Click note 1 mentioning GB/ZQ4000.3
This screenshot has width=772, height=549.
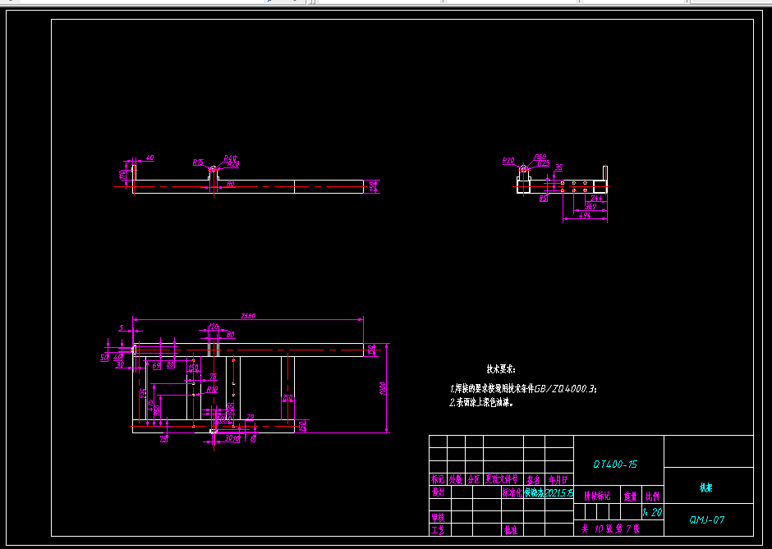pos(523,389)
